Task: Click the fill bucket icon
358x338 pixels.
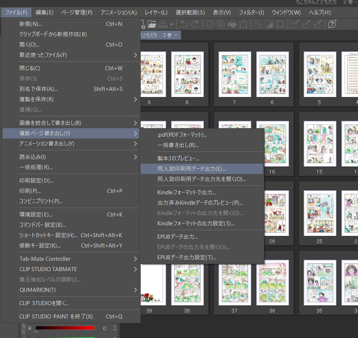Action: point(232,24)
